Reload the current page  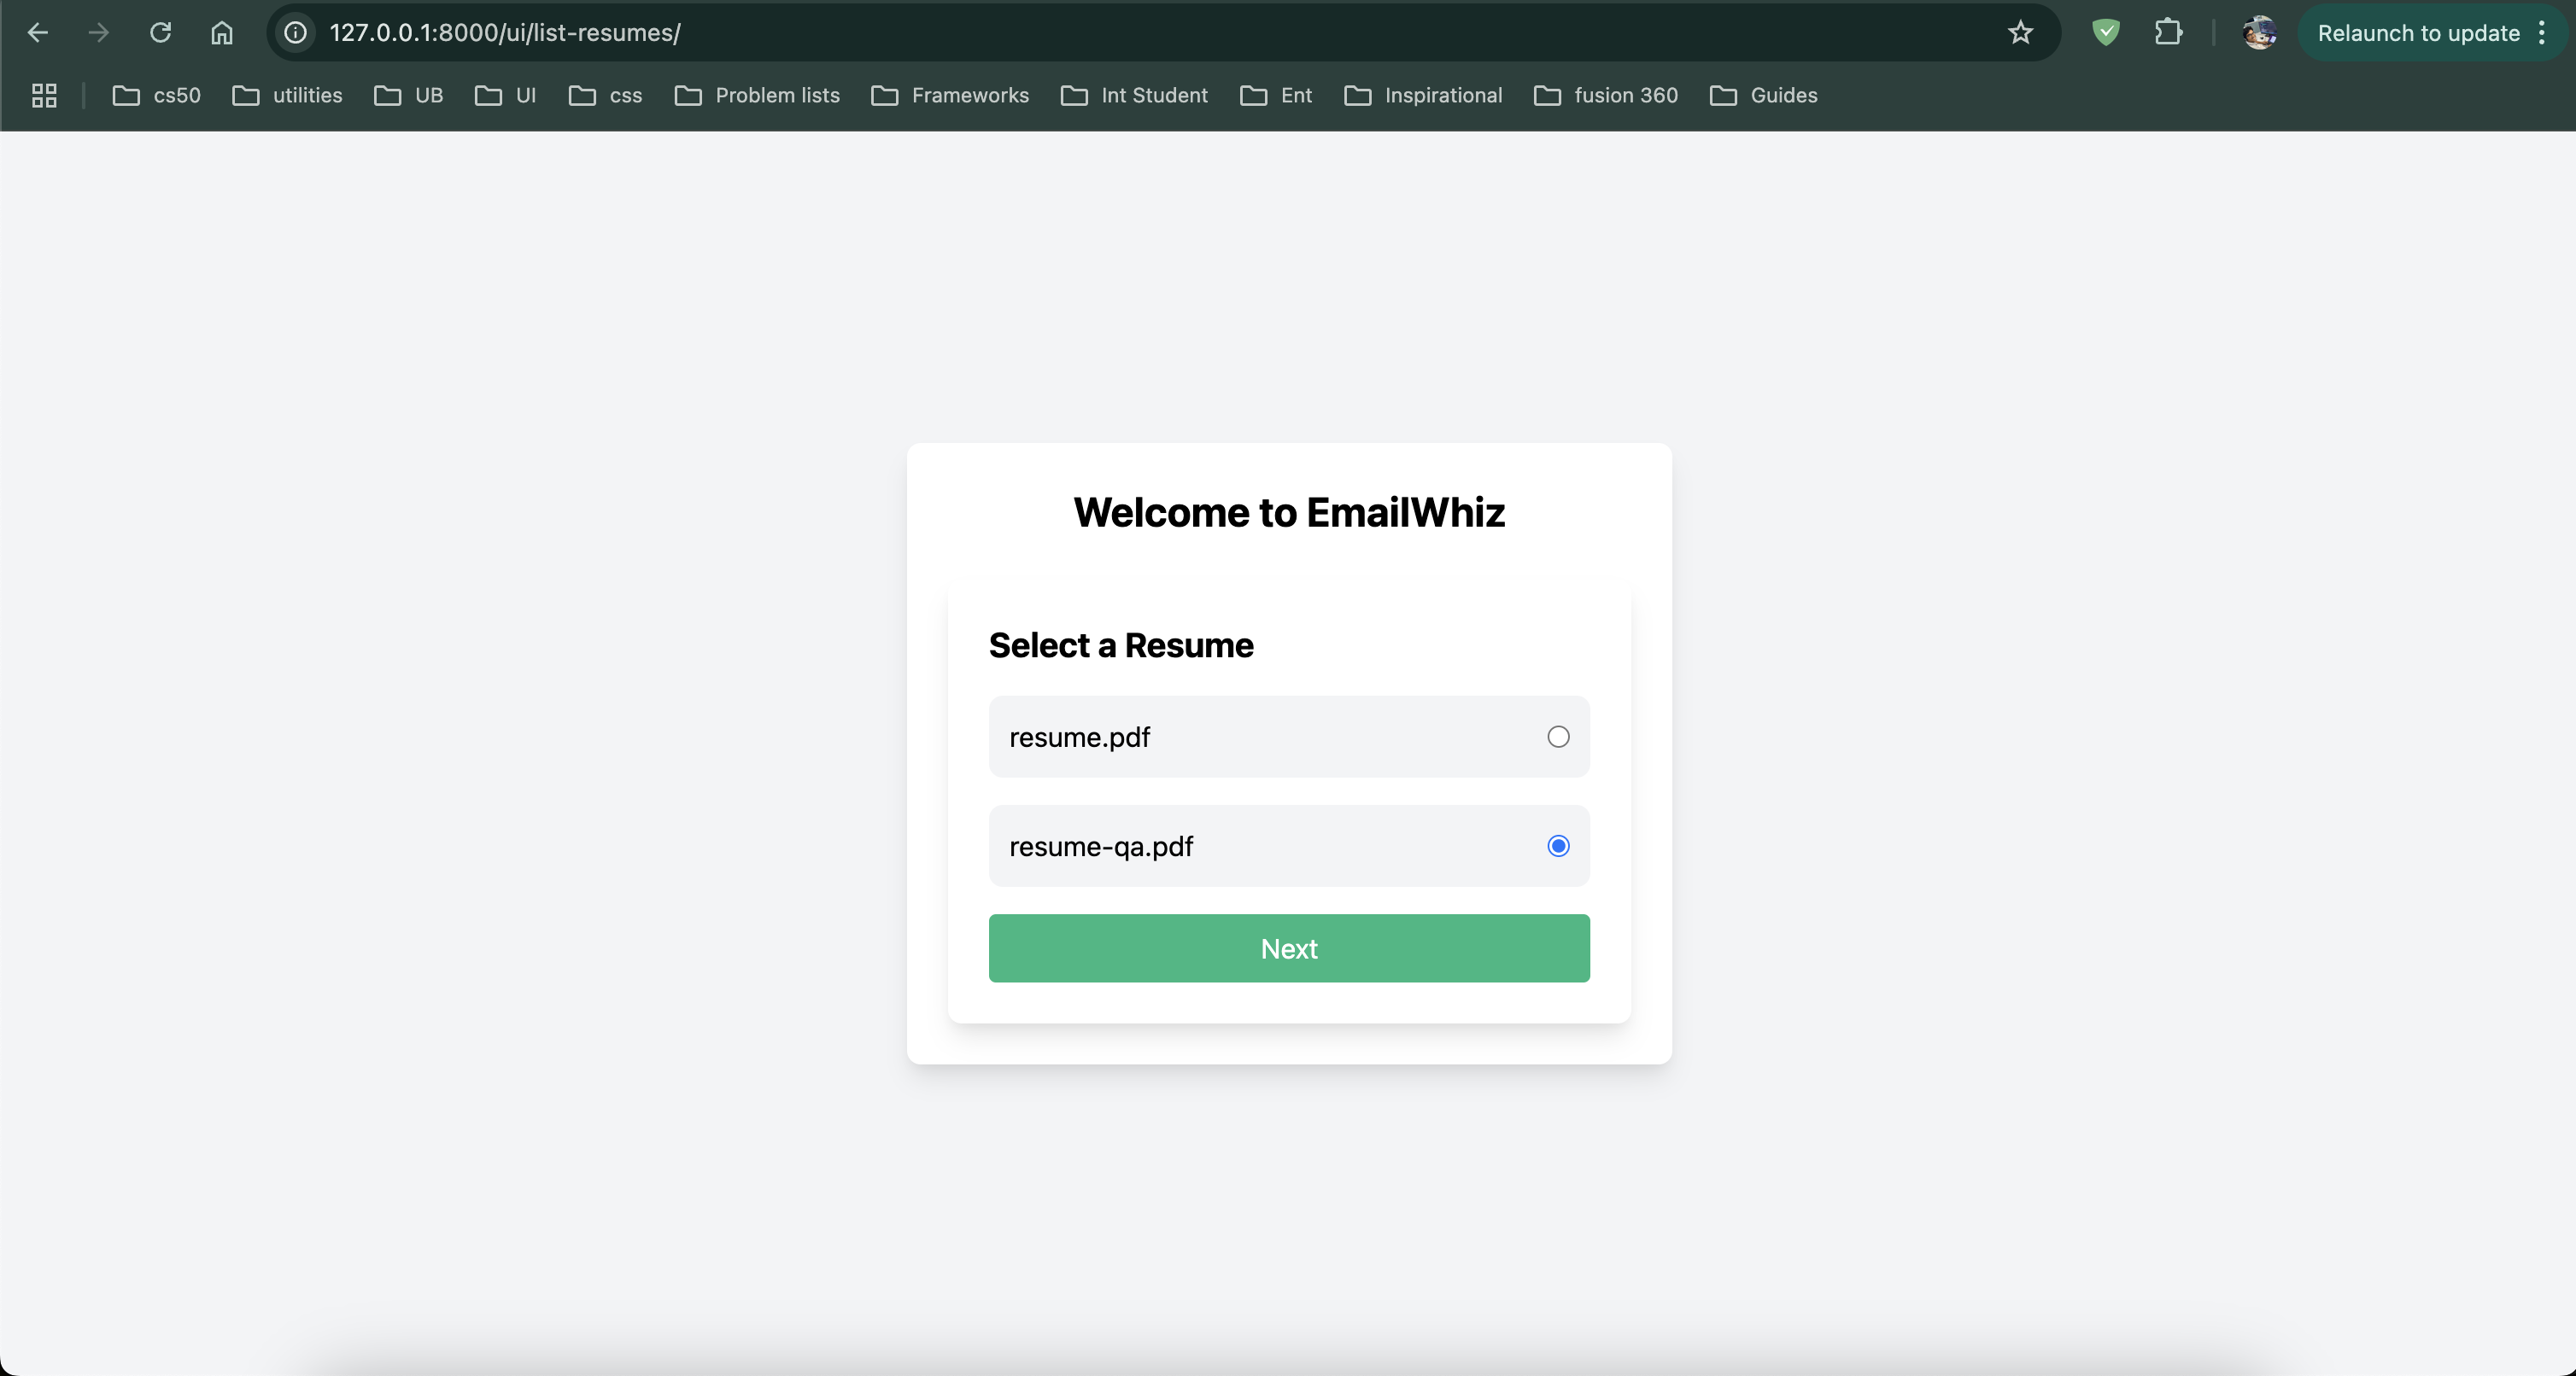[160, 33]
